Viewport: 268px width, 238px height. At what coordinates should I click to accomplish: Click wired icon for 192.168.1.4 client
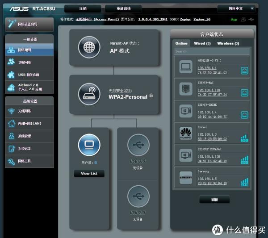click(244, 115)
